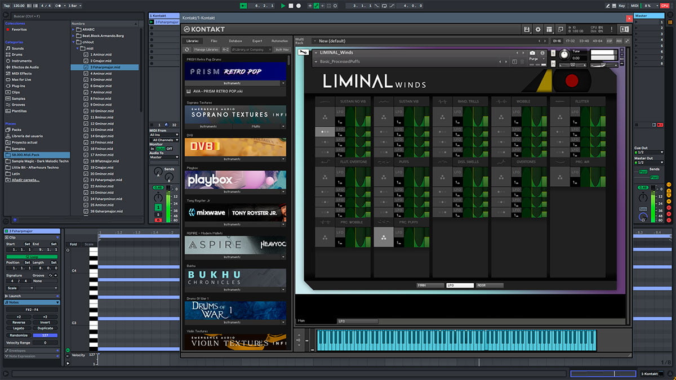Click the articulation icon under SUSTAIN NO VIB
Screen dimensions: 676x380
(x=324, y=117)
